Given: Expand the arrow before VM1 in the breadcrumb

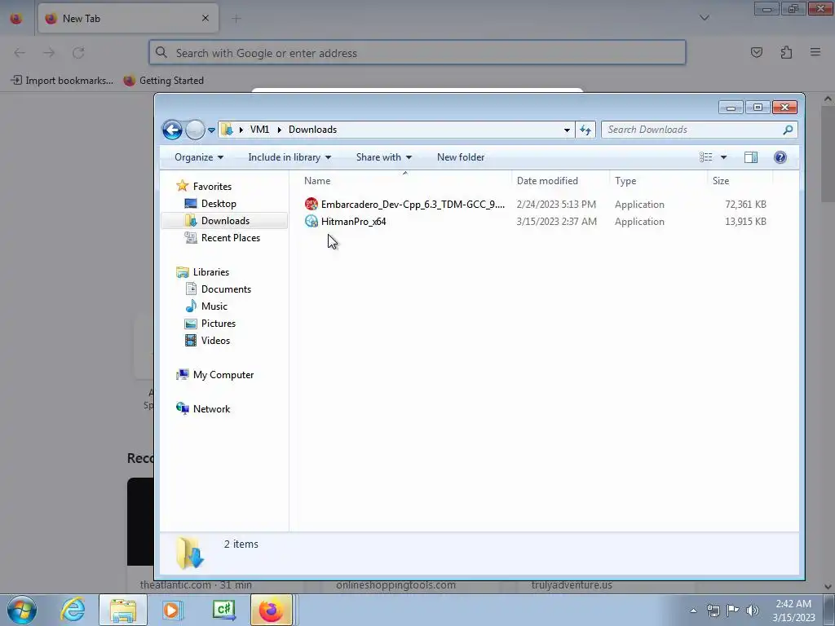Looking at the screenshot, I should coord(241,130).
